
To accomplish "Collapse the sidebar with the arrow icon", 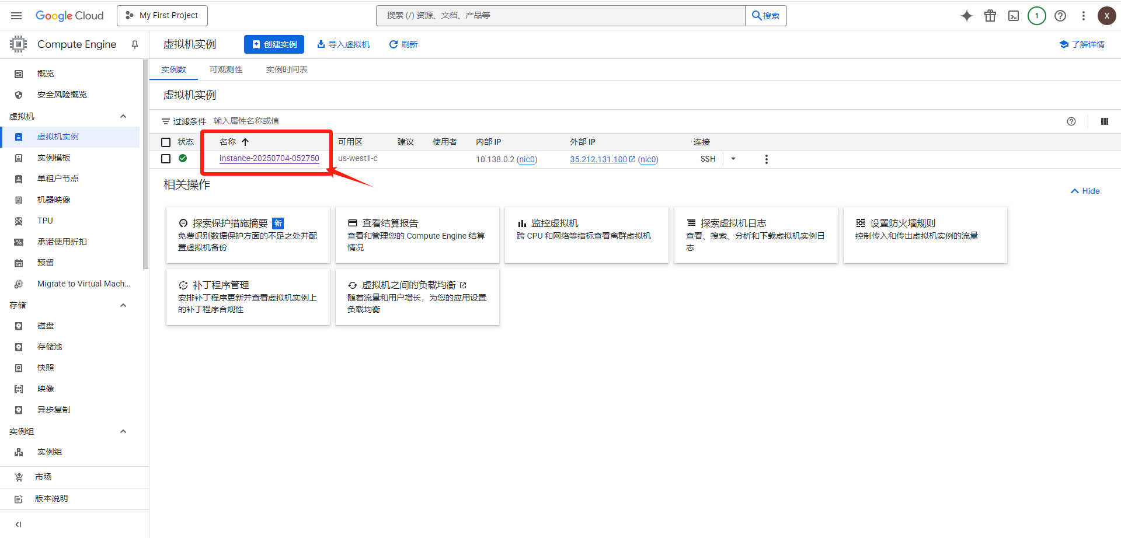I will tap(18, 525).
